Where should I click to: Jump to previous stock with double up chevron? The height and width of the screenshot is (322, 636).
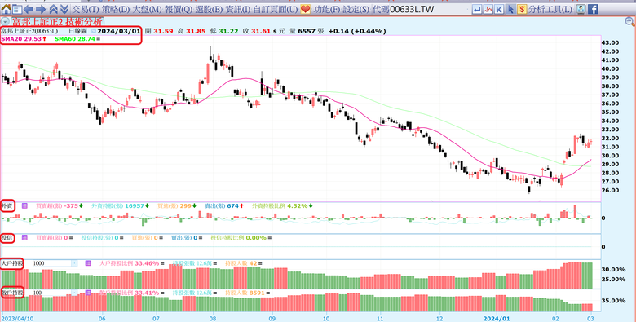(x=53, y=9)
